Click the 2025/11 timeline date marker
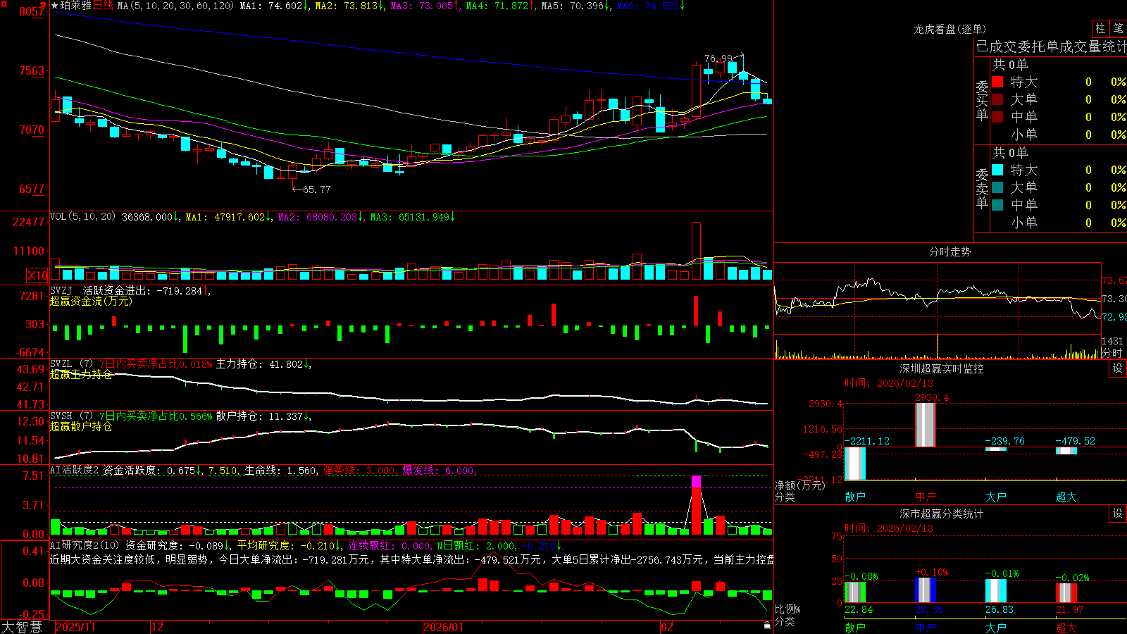 point(75,627)
